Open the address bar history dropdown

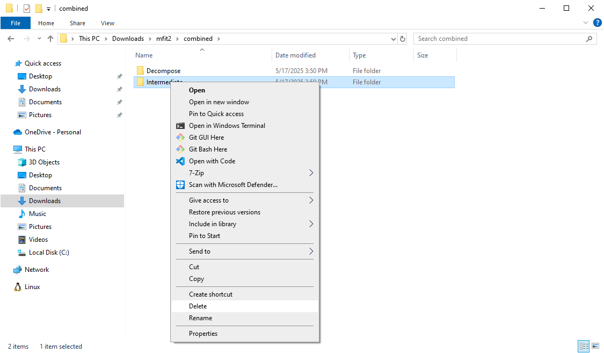[x=394, y=38]
